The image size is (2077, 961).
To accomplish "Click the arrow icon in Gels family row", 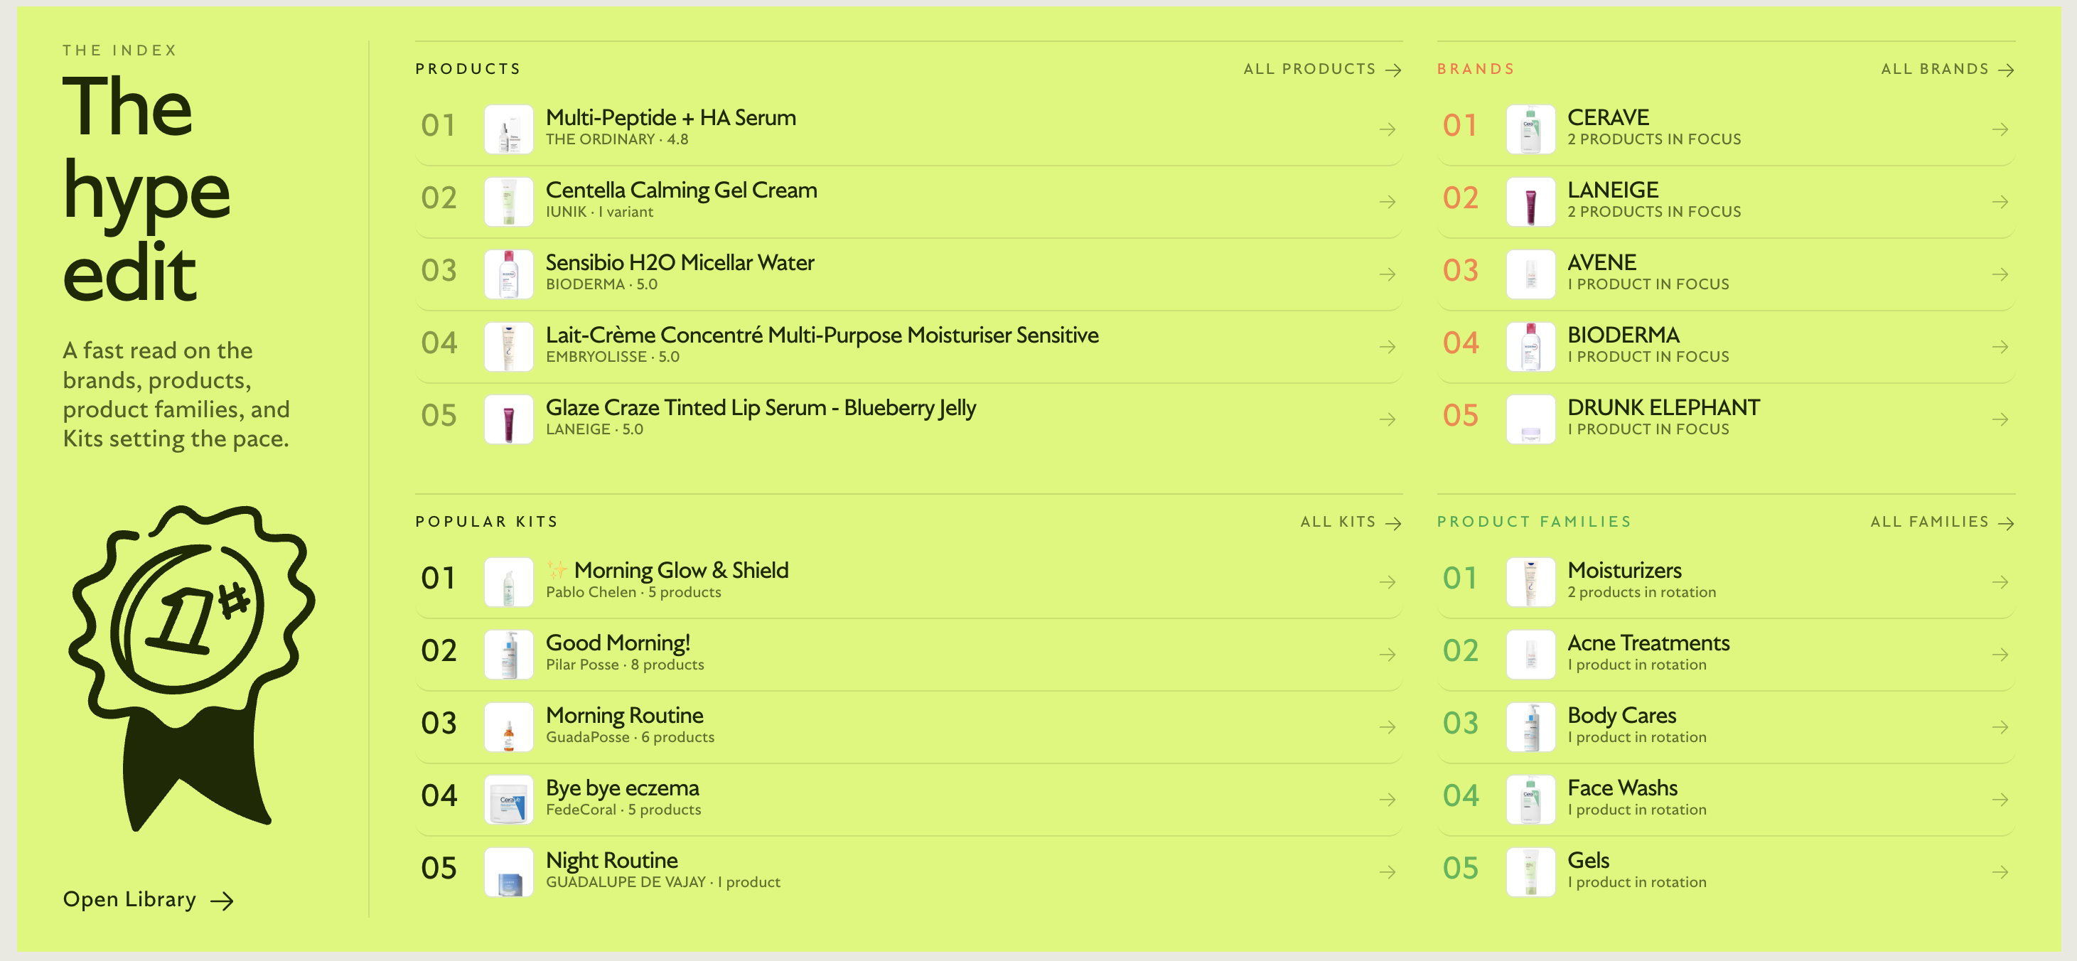I will [2000, 872].
